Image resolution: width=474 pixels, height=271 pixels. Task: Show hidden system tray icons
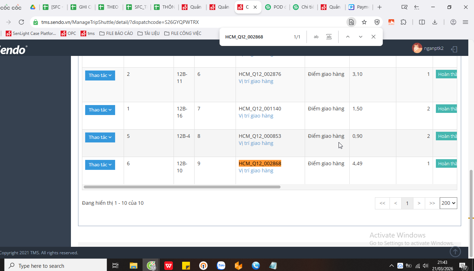point(391,266)
